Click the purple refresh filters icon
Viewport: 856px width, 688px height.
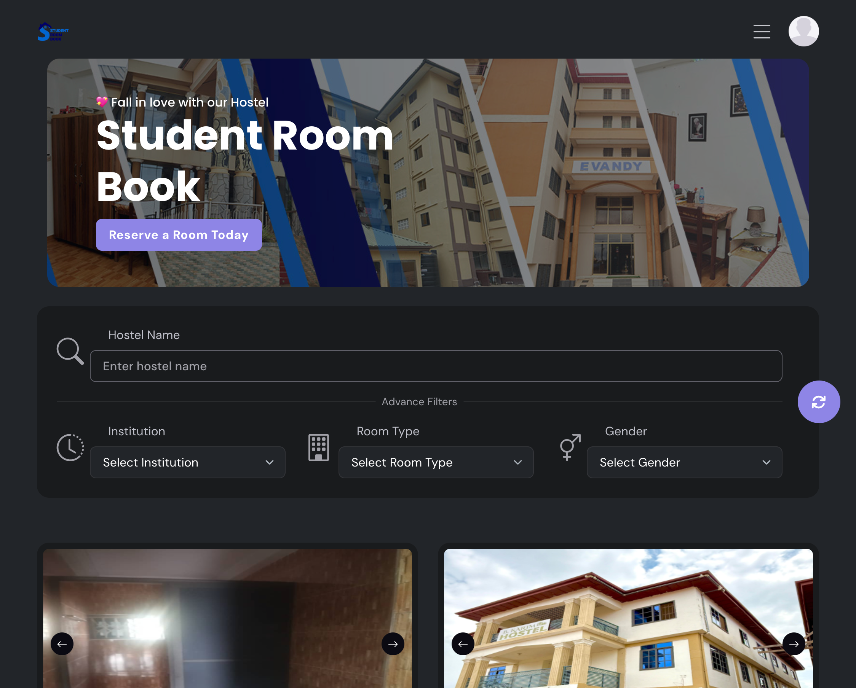point(819,401)
